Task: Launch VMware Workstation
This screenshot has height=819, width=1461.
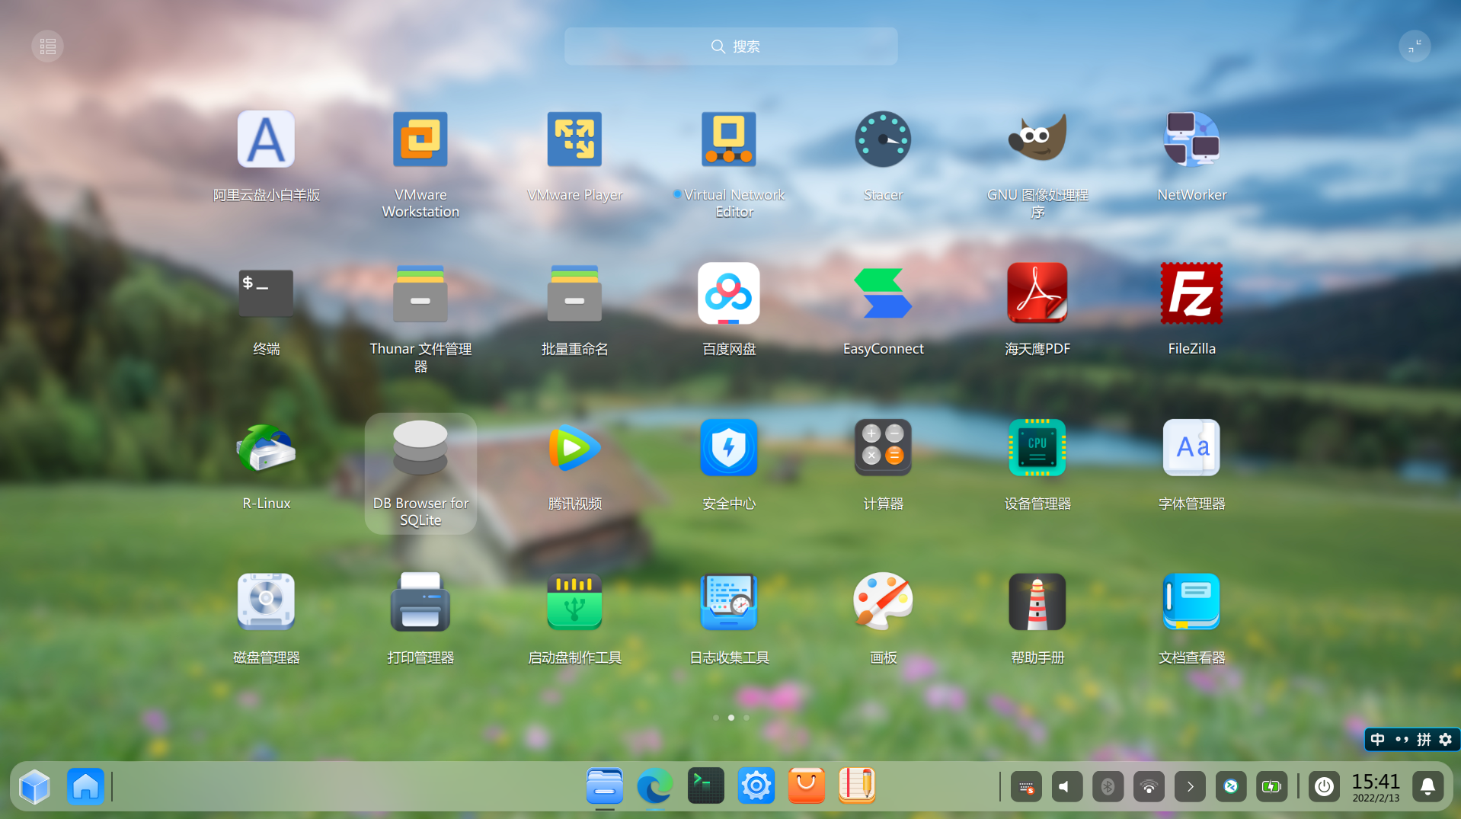Action: point(420,139)
